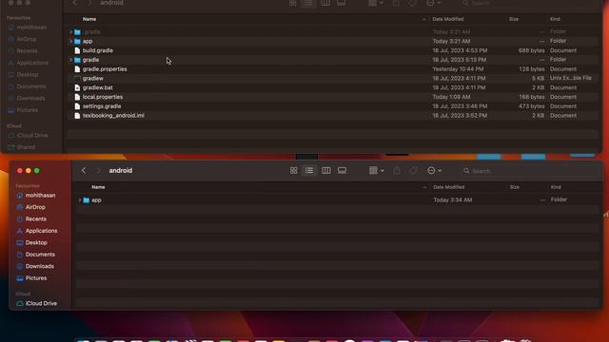Image resolution: width=609 pixels, height=342 pixels.
Task: Open iCloud Drive in back window sidebar
Action: (x=28, y=135)
